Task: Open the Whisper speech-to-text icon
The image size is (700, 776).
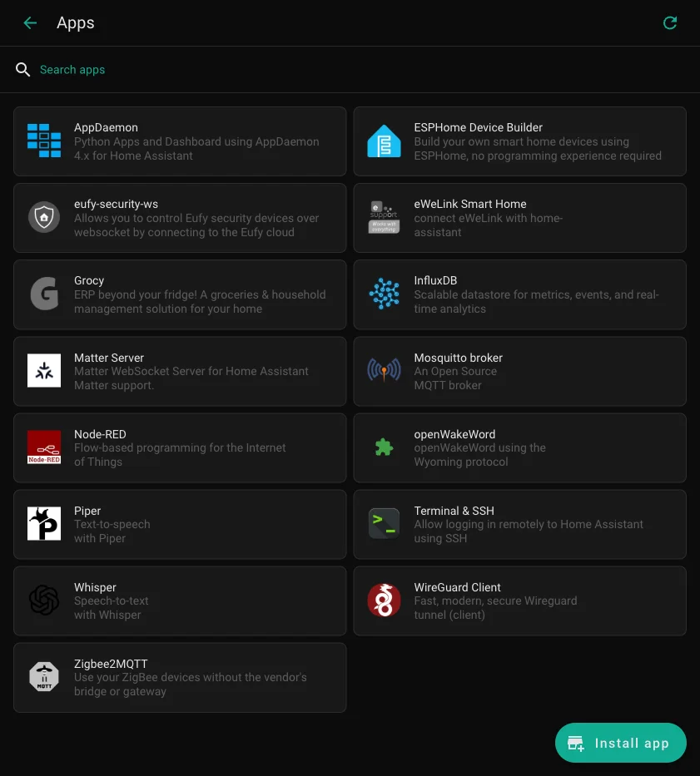Action: coord(43,601)
